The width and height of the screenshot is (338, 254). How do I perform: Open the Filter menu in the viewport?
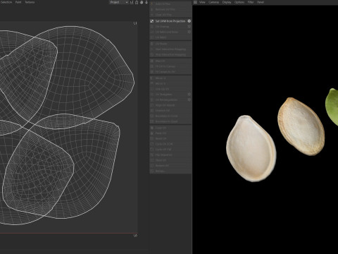[x=251, y=2]
